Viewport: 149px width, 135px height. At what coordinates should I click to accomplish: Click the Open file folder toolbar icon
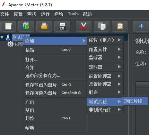tap(44, 26)
